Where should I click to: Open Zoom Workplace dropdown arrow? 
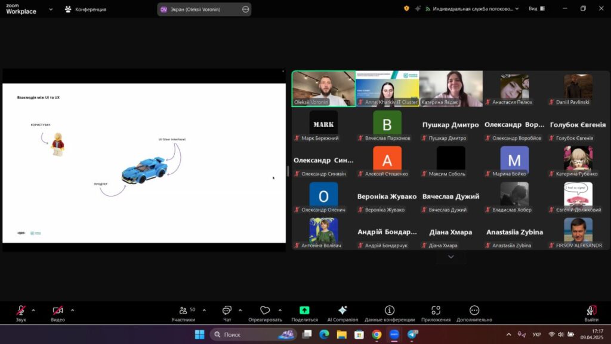click(x=51, y=9)
